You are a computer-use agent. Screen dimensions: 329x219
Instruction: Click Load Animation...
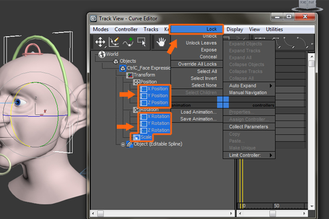pyautogui.click(x=197, y=112)
